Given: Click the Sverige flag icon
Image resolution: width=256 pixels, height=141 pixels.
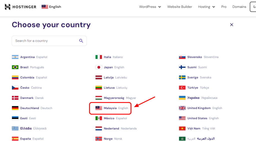Looking at the screenshot, I should tap(182, 77).
